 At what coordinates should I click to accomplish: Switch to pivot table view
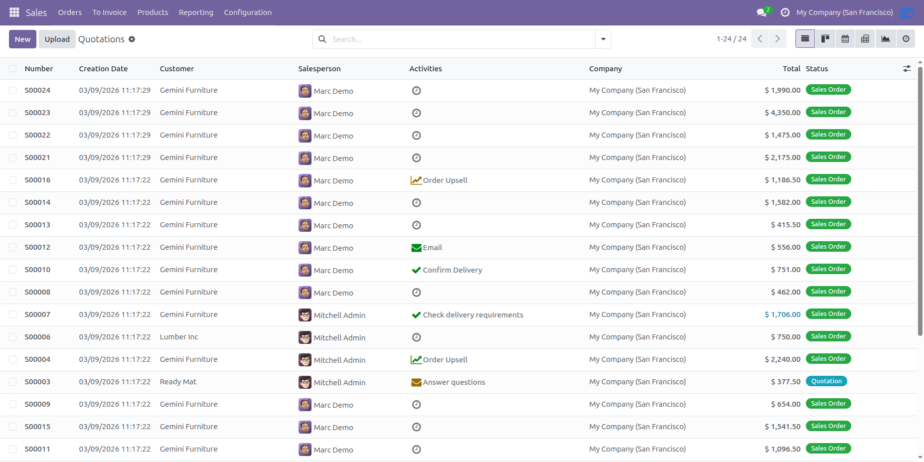[x=865, y=39]
